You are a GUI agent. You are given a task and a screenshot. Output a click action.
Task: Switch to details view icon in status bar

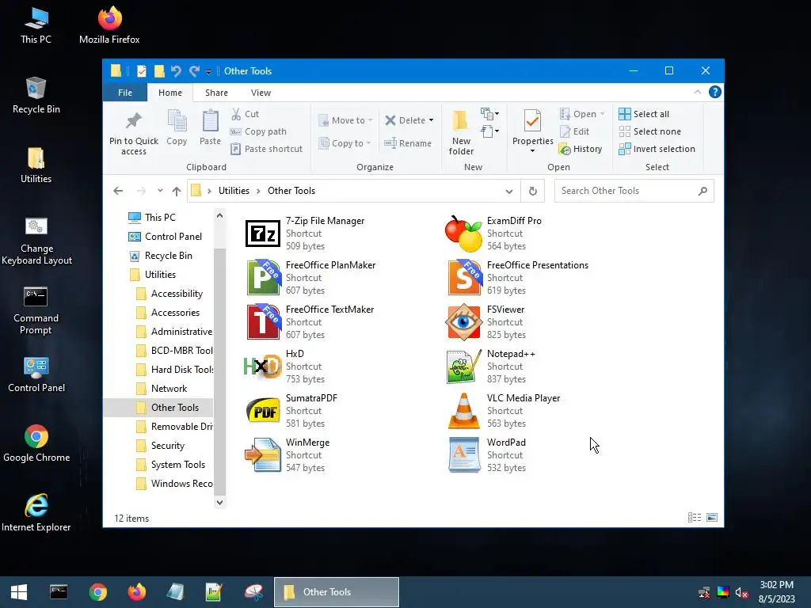[x=695, y=518]
